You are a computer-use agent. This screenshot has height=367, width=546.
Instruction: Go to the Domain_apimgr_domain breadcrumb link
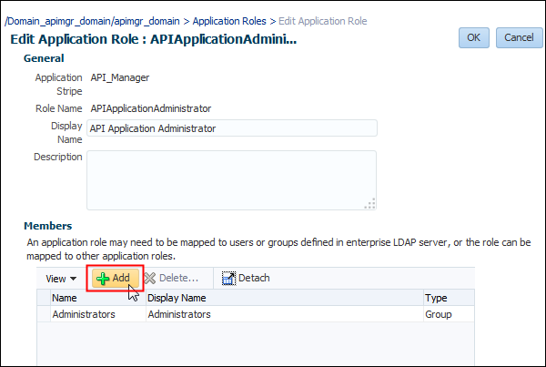(x=92, y=21)
